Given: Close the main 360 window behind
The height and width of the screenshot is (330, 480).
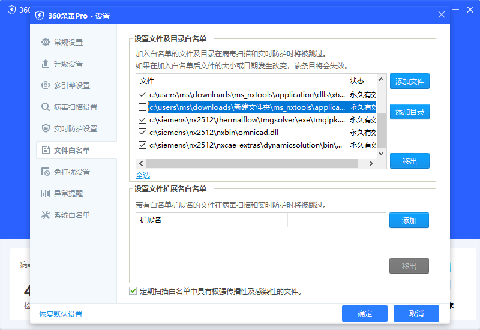Looking at the screenshot, I should pos(470,10).
